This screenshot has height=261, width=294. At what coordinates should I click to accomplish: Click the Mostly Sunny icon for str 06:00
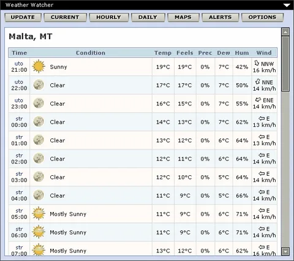(x=39, y=232)
